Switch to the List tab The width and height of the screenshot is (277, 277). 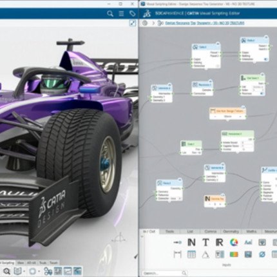[x=190, y=231]
